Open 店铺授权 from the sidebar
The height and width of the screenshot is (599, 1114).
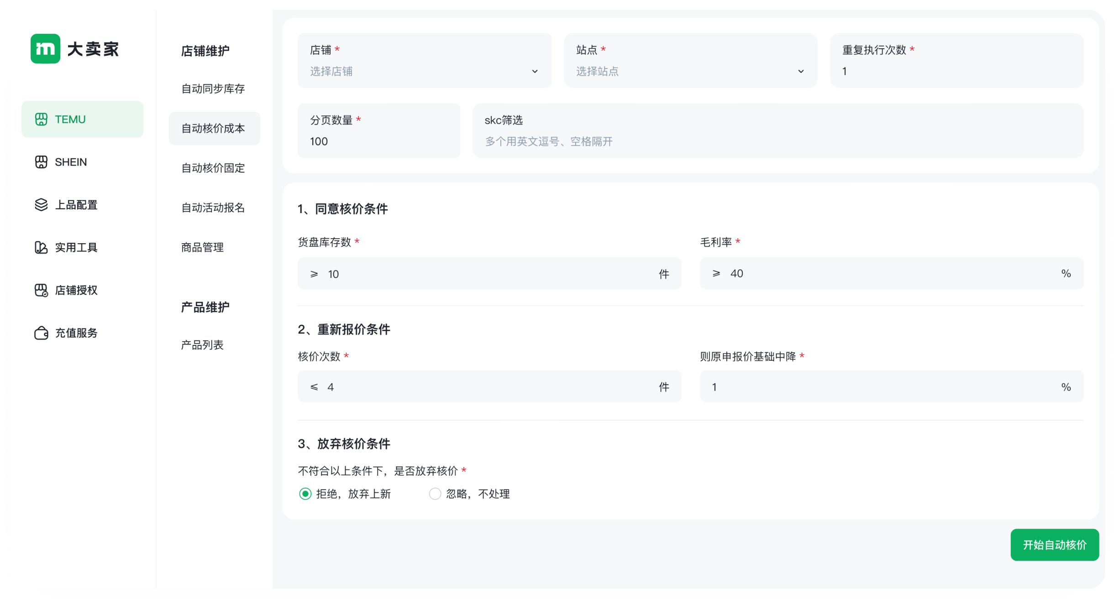coord(76,290)
